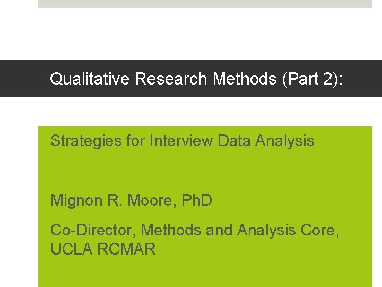Click the light gray bar at slide top
The height and width of the screenshot is (287, 382).
tap(205, 4)
